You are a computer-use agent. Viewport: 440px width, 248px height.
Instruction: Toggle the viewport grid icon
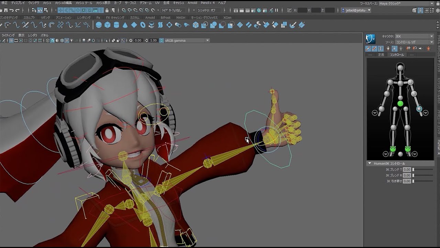pyautogui.click(x=11, y=40)
